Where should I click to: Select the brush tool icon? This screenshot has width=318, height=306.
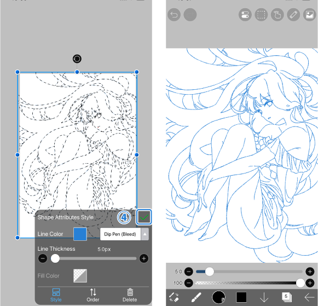tap(196, 297)
